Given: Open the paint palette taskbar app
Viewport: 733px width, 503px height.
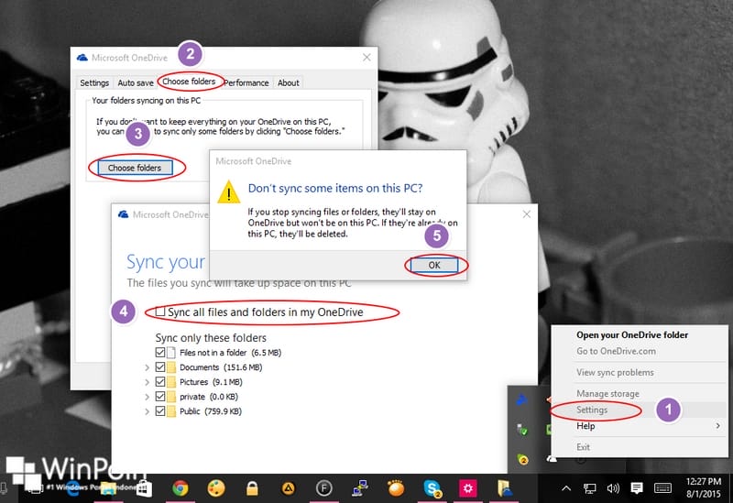Looking at the screenshot, I should coord(216,487).
